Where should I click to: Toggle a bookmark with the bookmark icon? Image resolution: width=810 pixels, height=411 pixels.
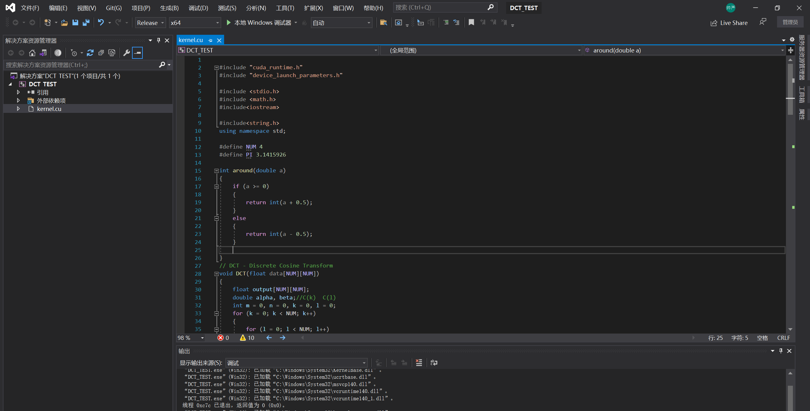tap(471, 22)
